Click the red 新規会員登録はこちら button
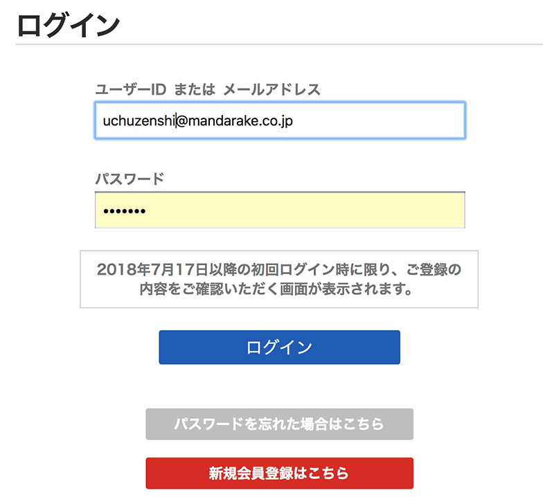Viewport: 554px width, 497px height. (279, 473)
